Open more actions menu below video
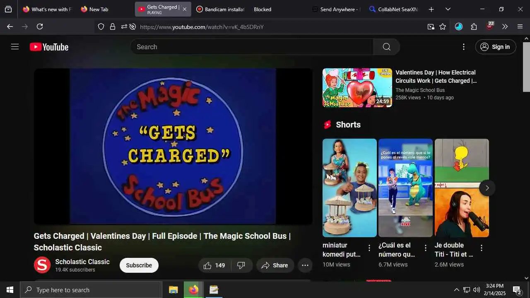 click(x=305, y=265)
